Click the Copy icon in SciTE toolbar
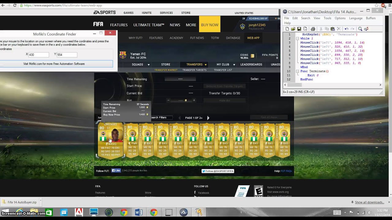The width and height of the screenshot is (392, 220). click(327, 29)
